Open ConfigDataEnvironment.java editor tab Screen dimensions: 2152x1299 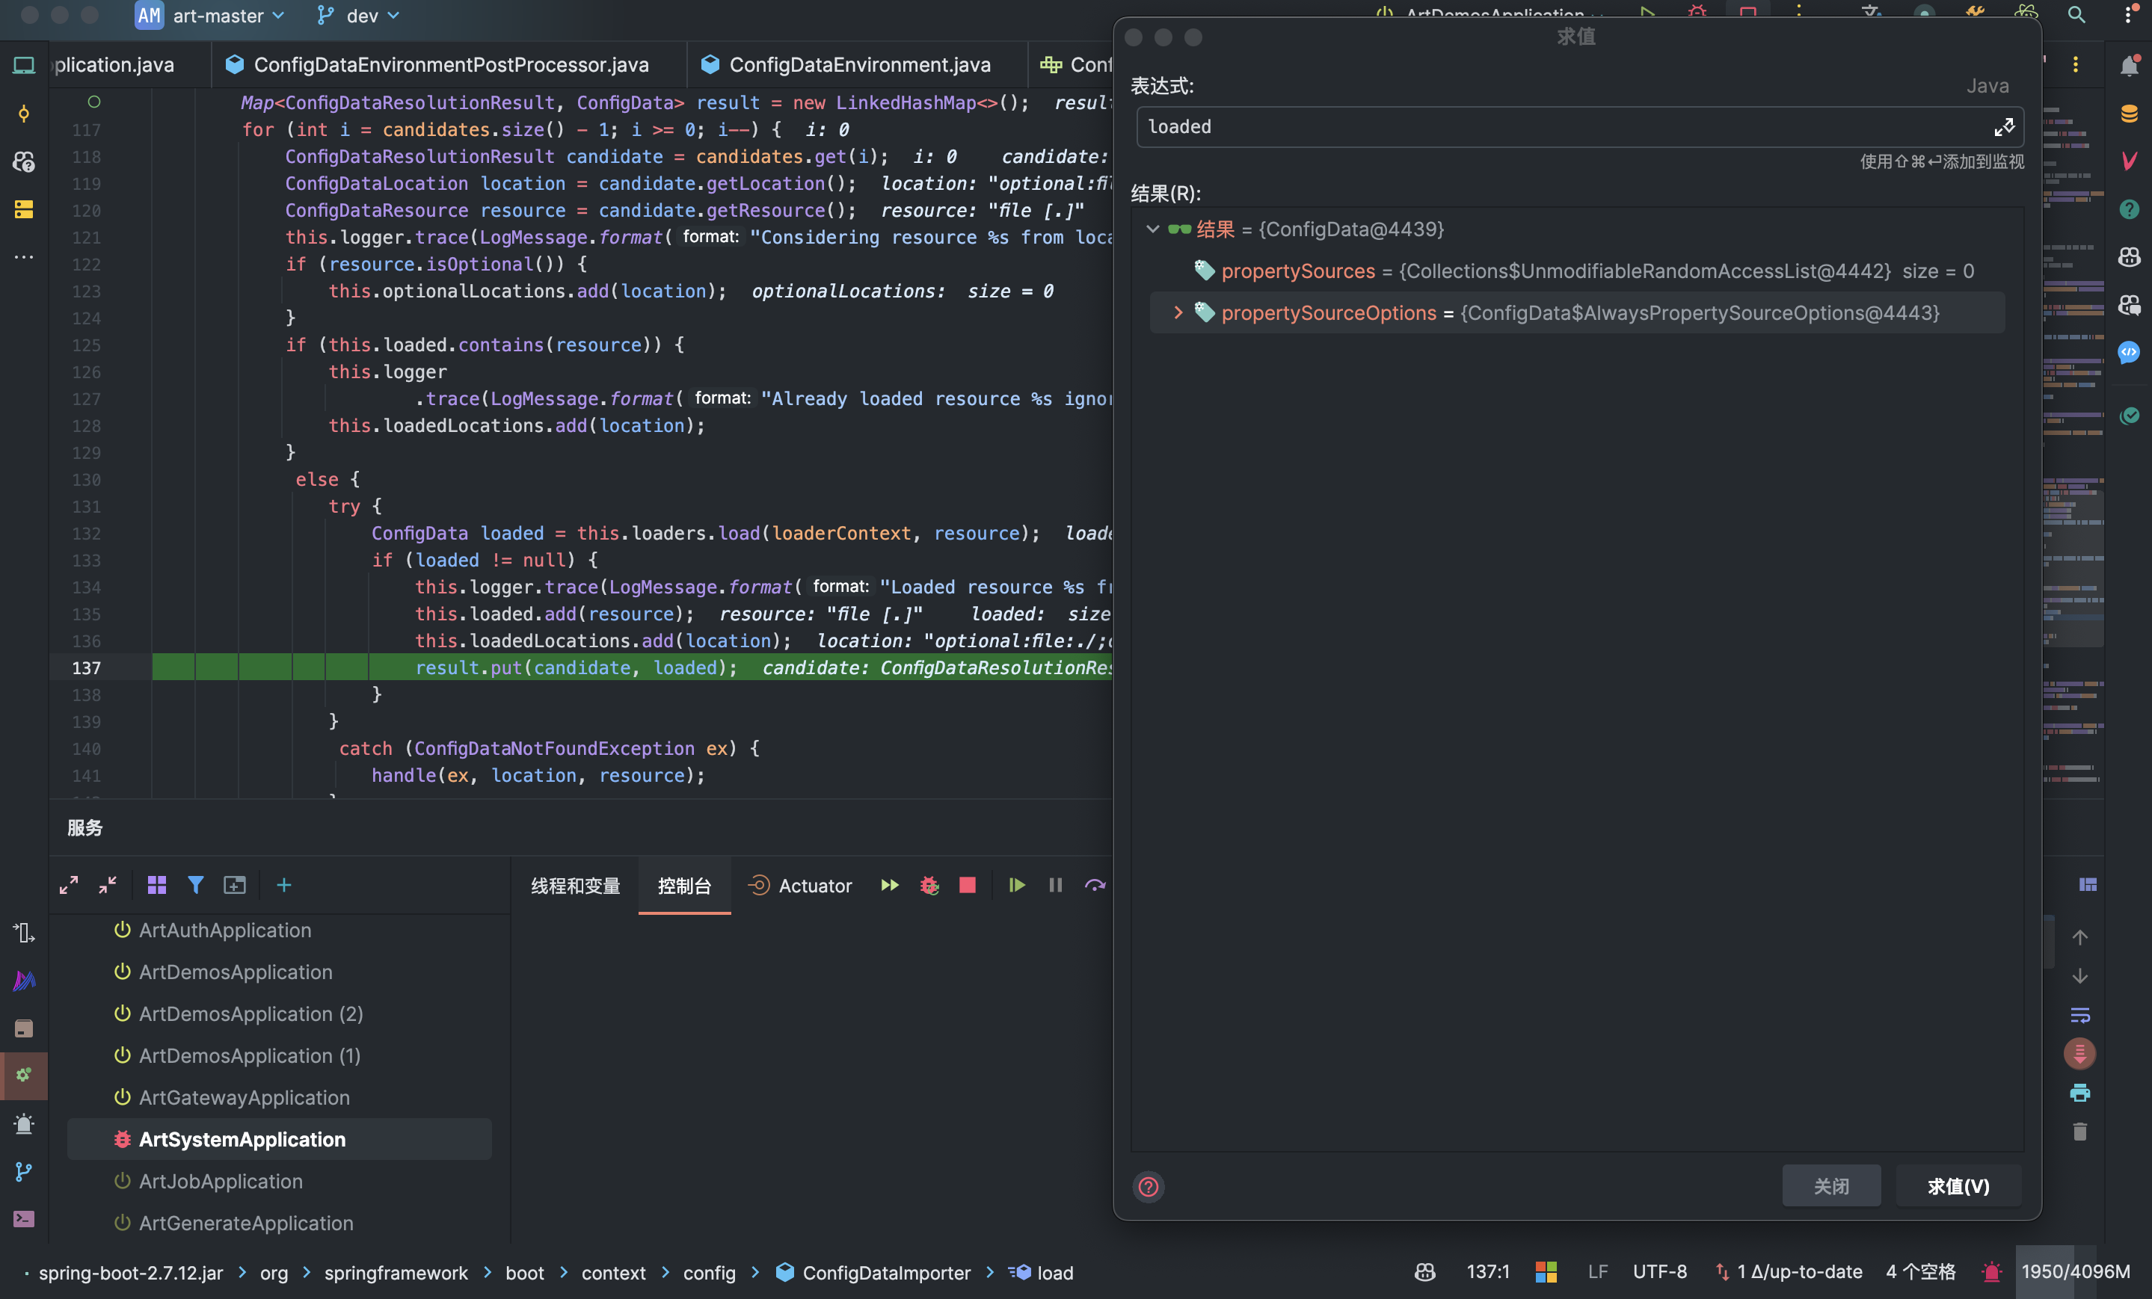(x=858, y=64)
